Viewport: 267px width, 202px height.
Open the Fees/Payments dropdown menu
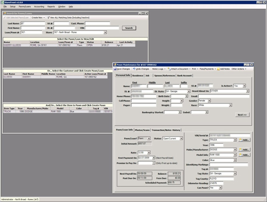tap(208, 69)
